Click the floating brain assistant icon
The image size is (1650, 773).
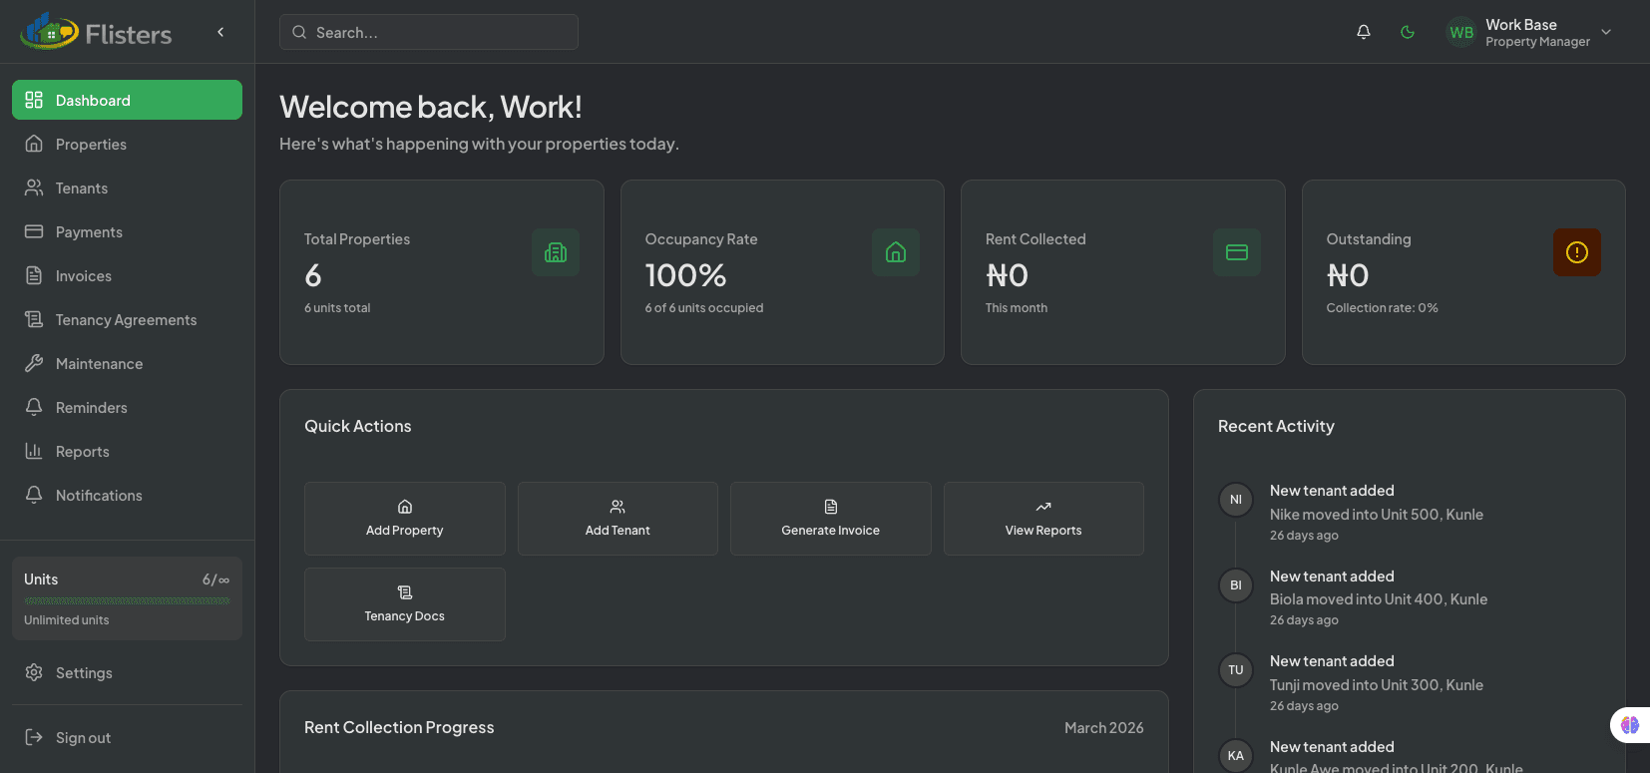click(x=1630, y=725)
